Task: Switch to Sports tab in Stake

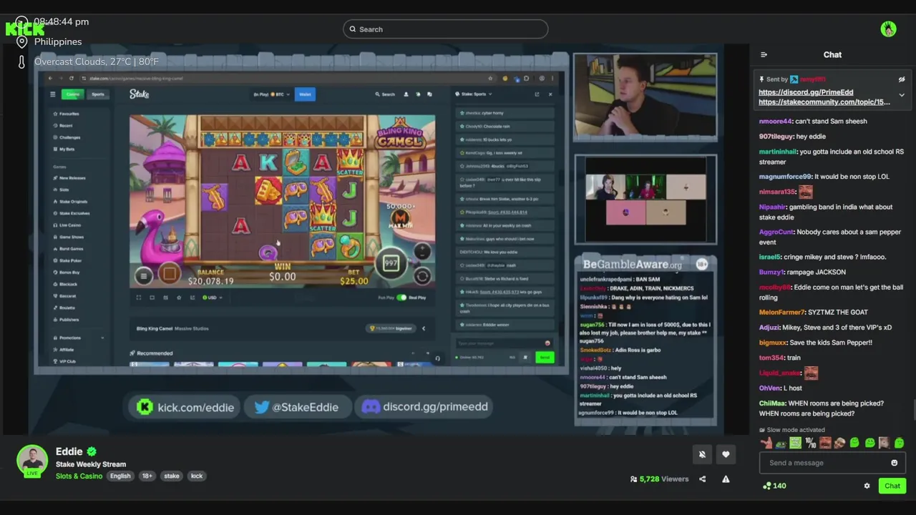Action: [x=98, y=94]
